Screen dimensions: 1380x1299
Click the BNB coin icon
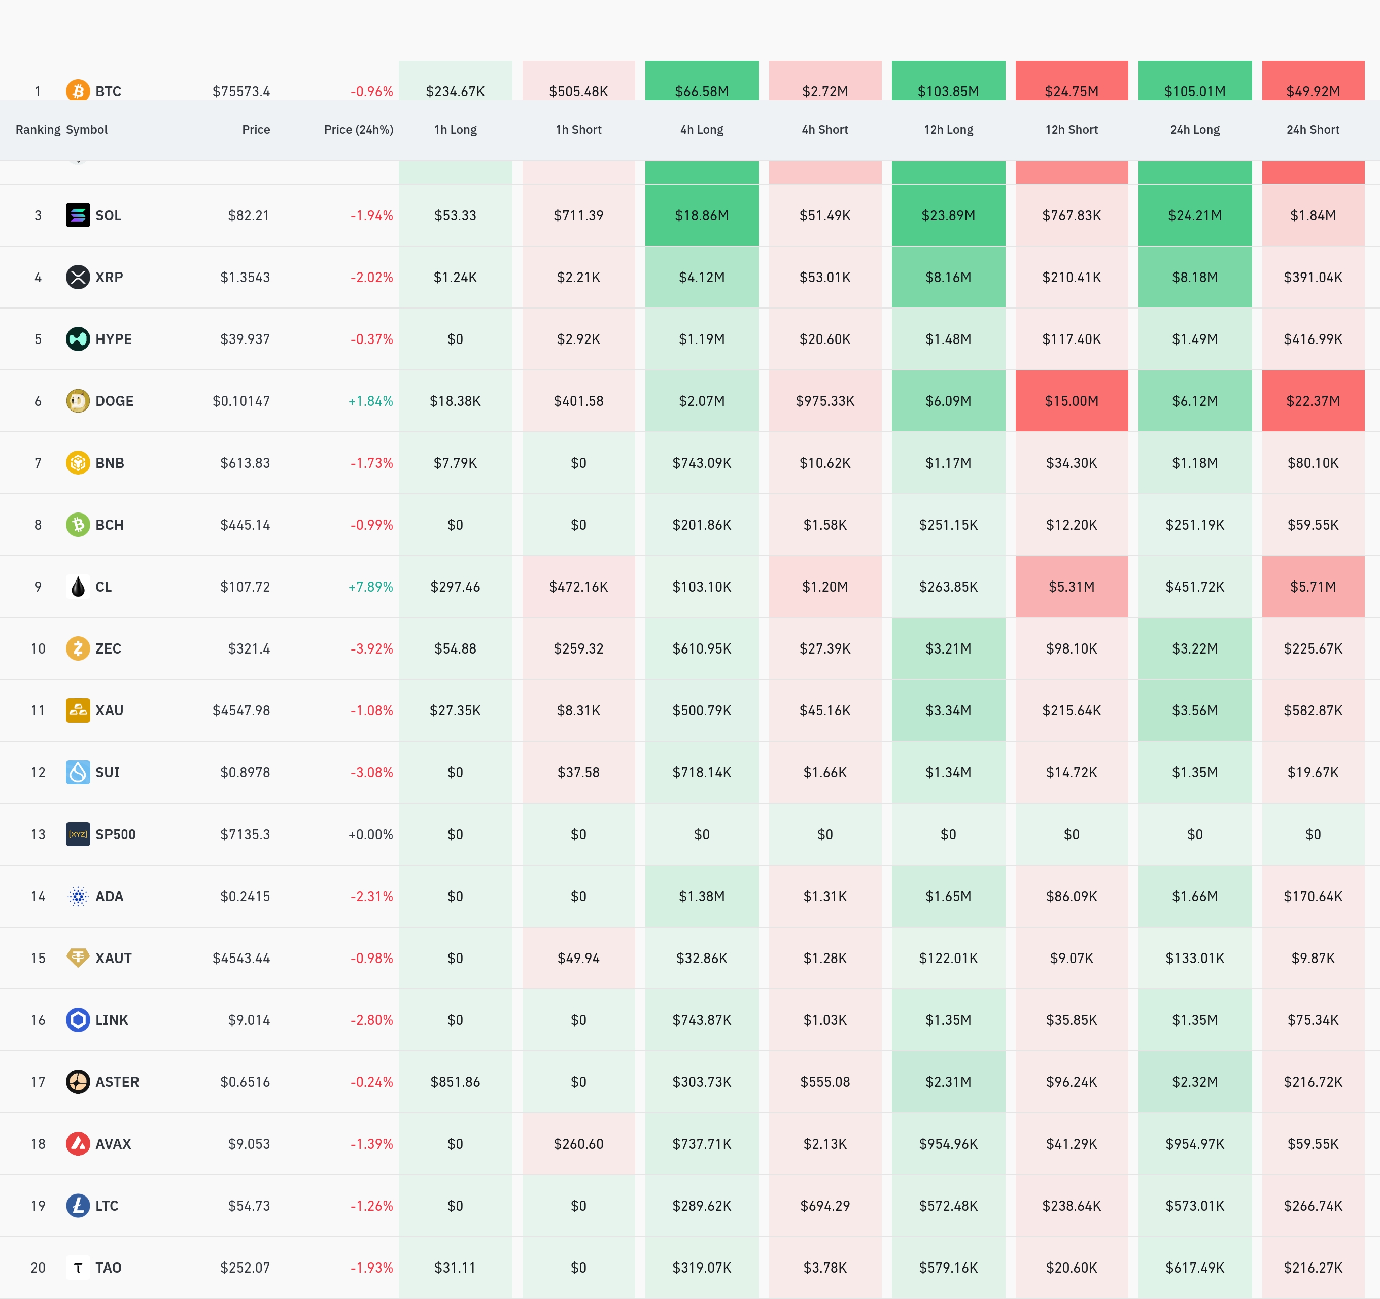pyautogui.click(x=78, y=462)
